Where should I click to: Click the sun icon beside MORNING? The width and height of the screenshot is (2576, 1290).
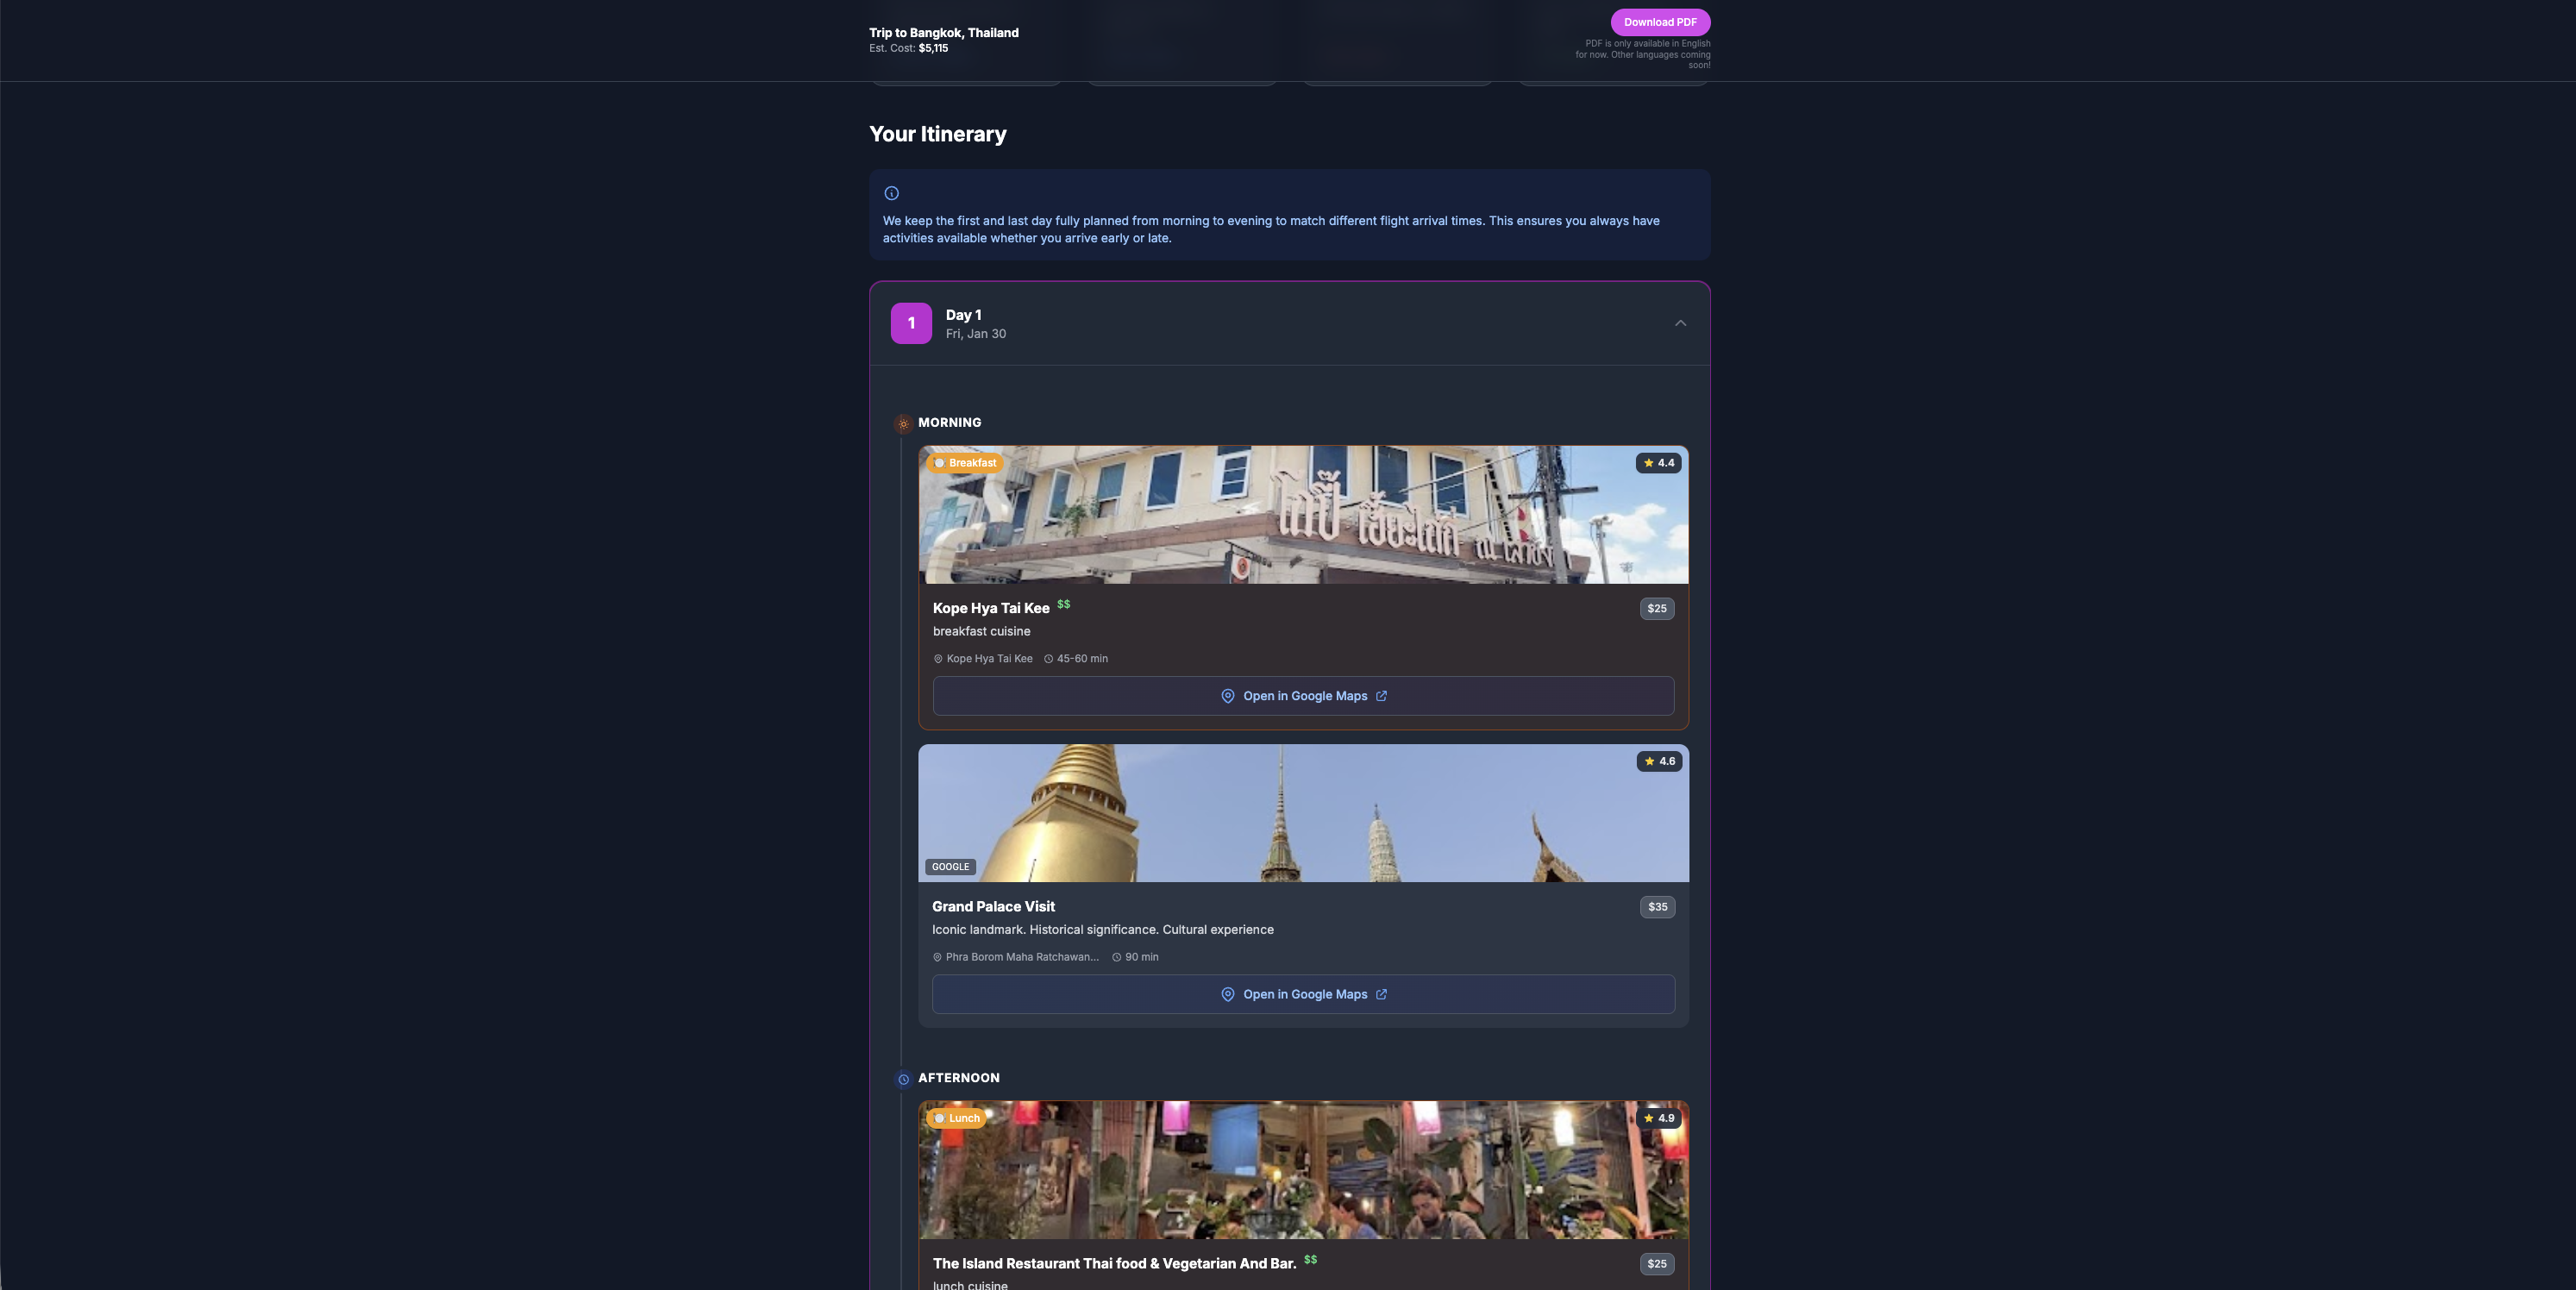click(x=904, y=424)
